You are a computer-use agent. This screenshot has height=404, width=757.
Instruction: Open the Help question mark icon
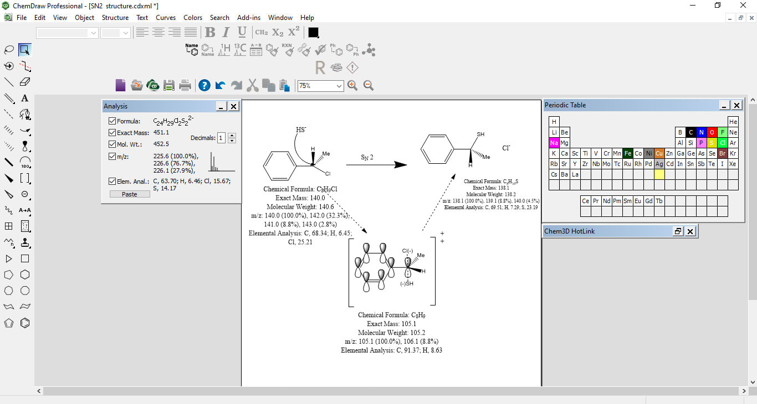pyautogui.click(x=204, y=85)
